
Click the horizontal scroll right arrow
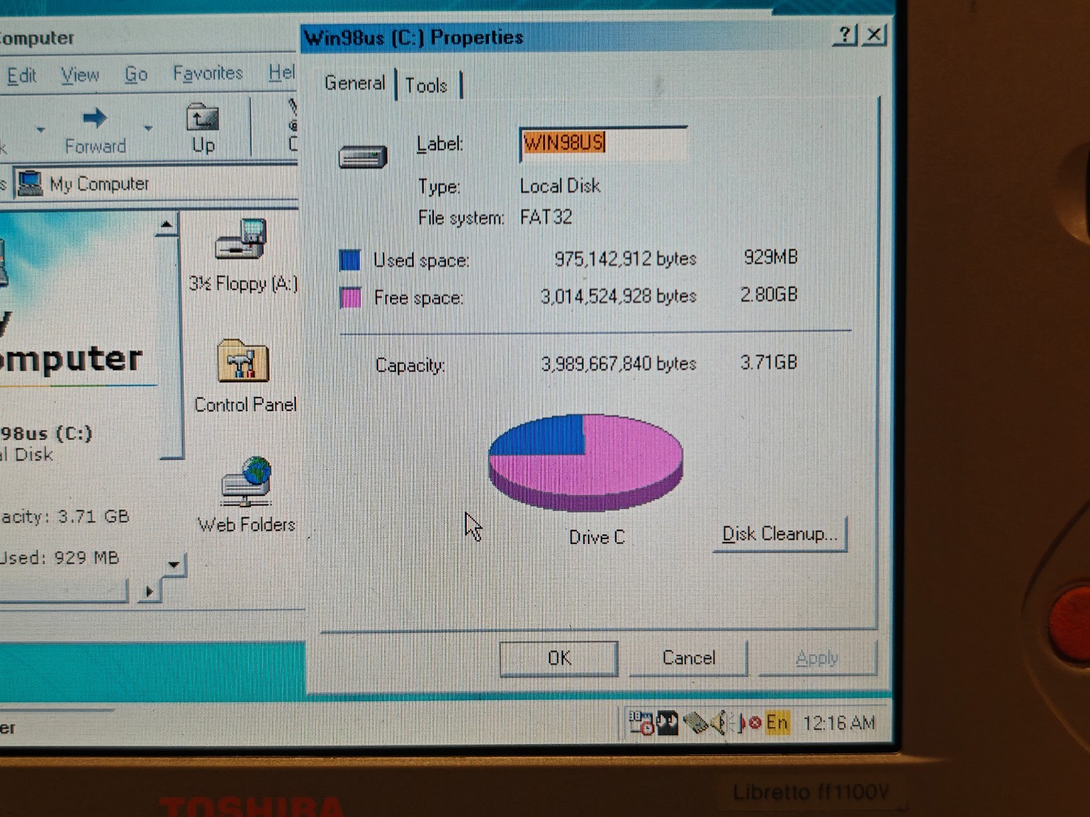(x=149, y=592)
